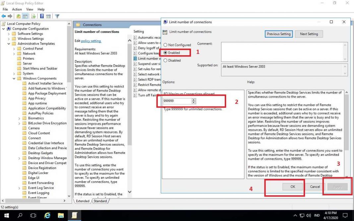Click the Next Setting button
The image size is (354, 221).
[x=309, y=34]
